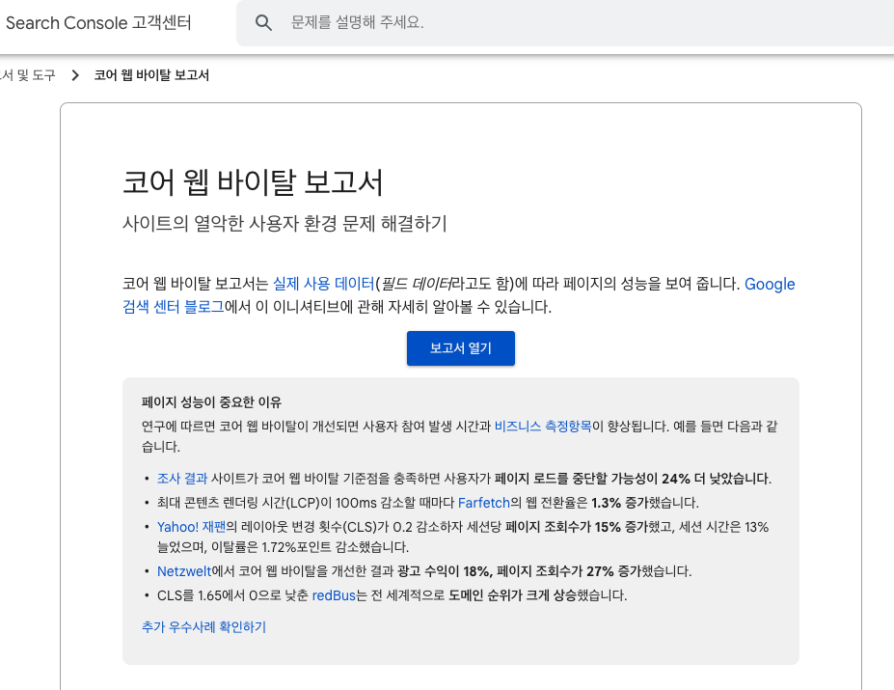Click the breadcrumb chevron arrow

click(75, 75)
